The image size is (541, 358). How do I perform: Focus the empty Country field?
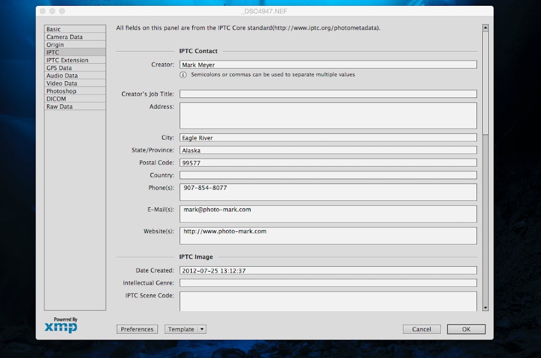328,175
